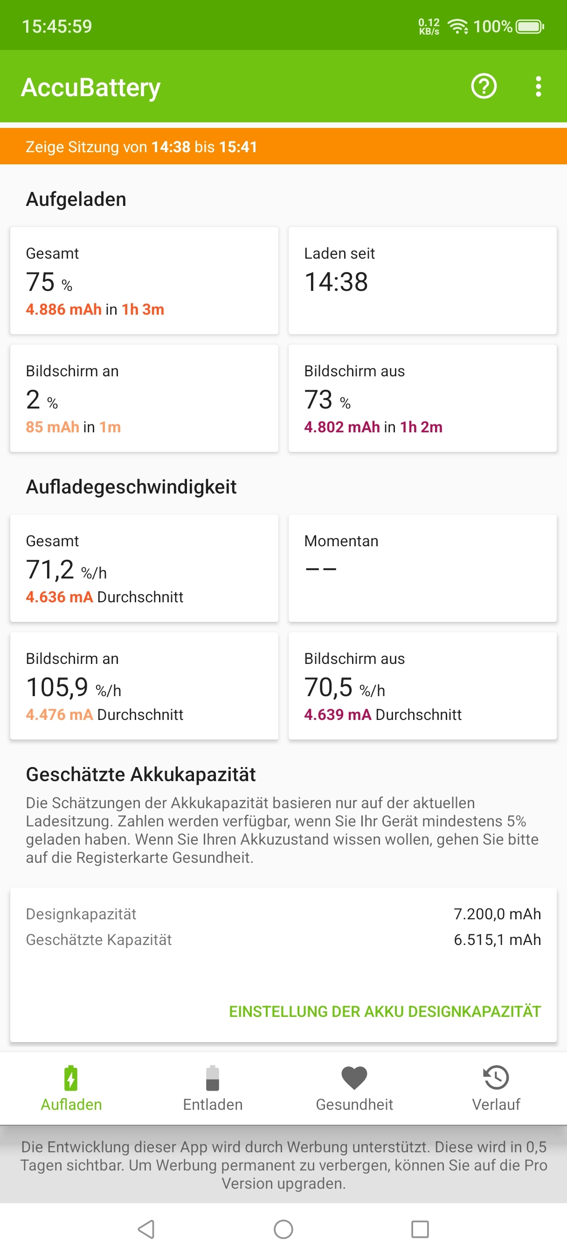Tap Einstellung der Akku Designkapazität link
The image size is (567, 1255).
[x=385, y=1011]
